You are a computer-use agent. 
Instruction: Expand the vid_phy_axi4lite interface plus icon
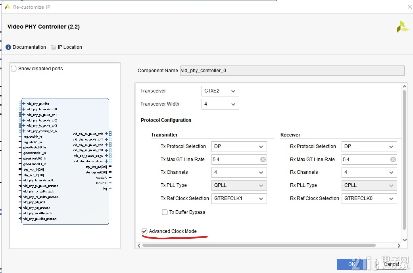pyautogui.click(x=24, y=104)
